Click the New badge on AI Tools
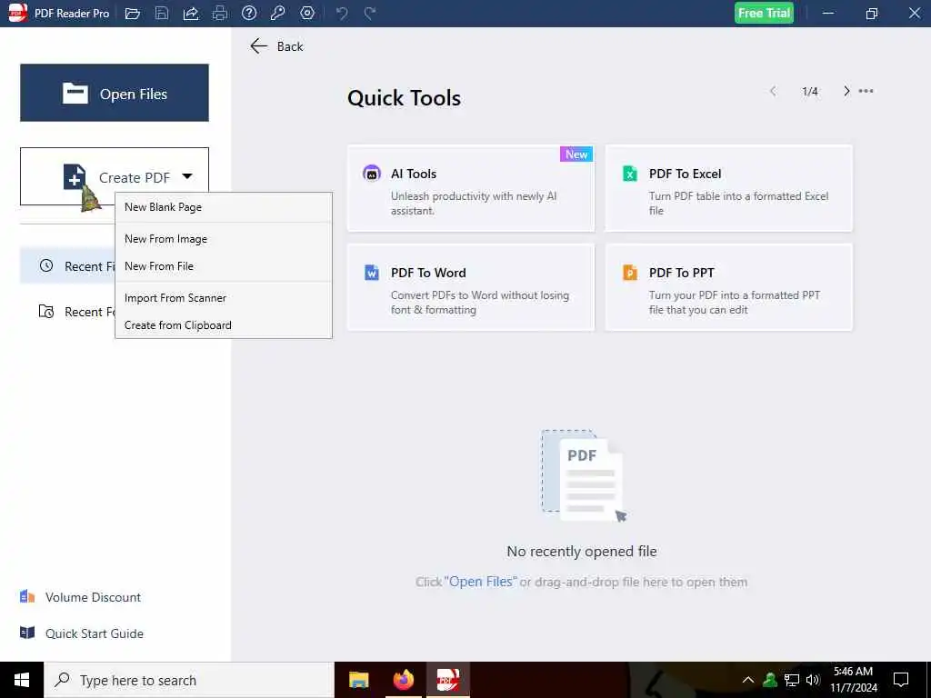 (x=576, y=155)
